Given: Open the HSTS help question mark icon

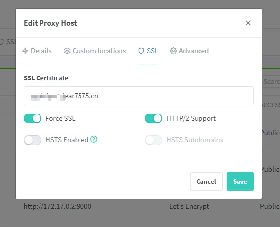Looking at the screenshot, I should tap(94, 139).
